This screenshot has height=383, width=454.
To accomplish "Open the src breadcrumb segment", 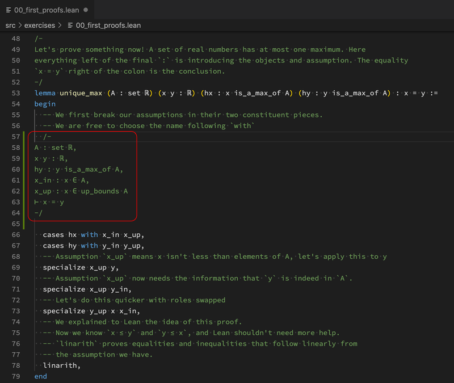I will [10, 26].
